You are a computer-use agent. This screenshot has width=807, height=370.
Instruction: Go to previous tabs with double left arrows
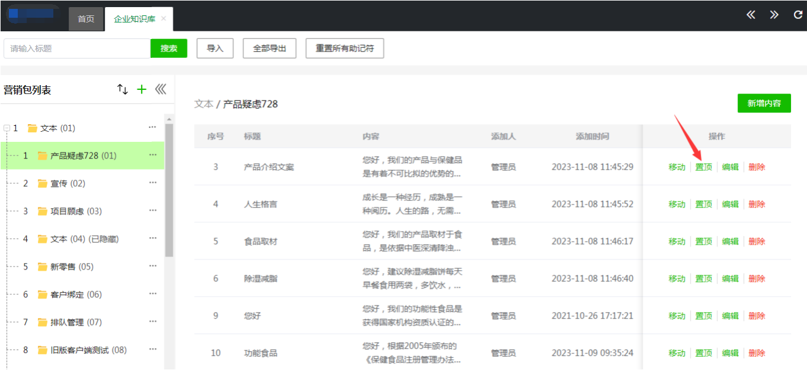[751, 15]
